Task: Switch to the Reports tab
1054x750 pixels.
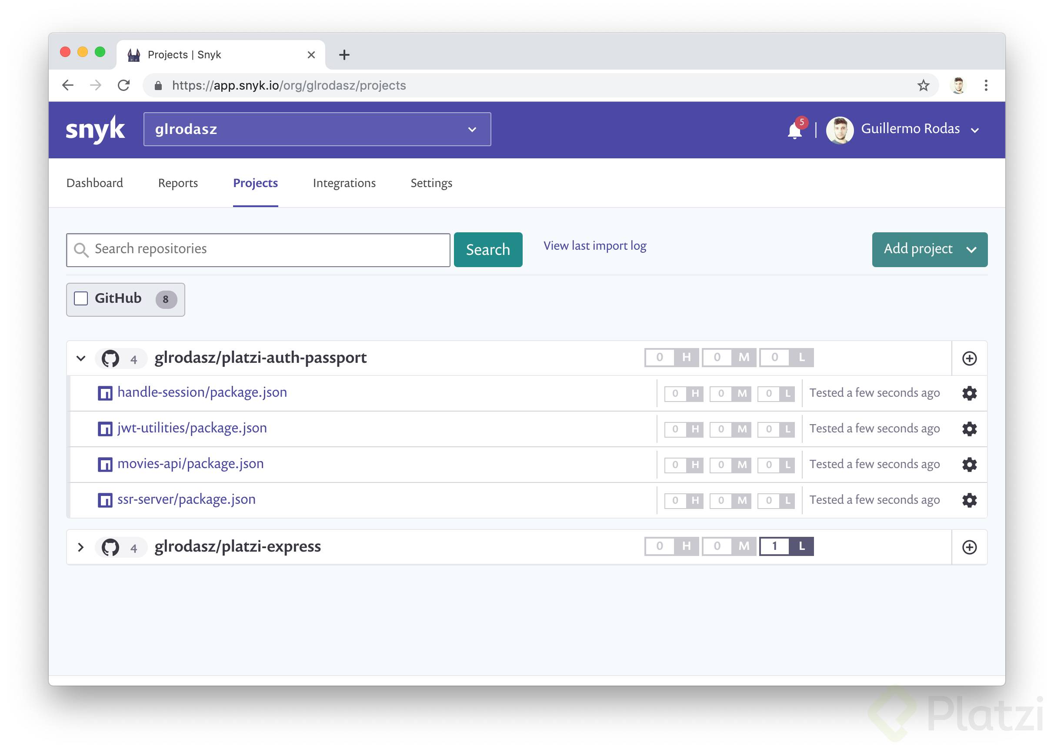Action: point(178,183)
